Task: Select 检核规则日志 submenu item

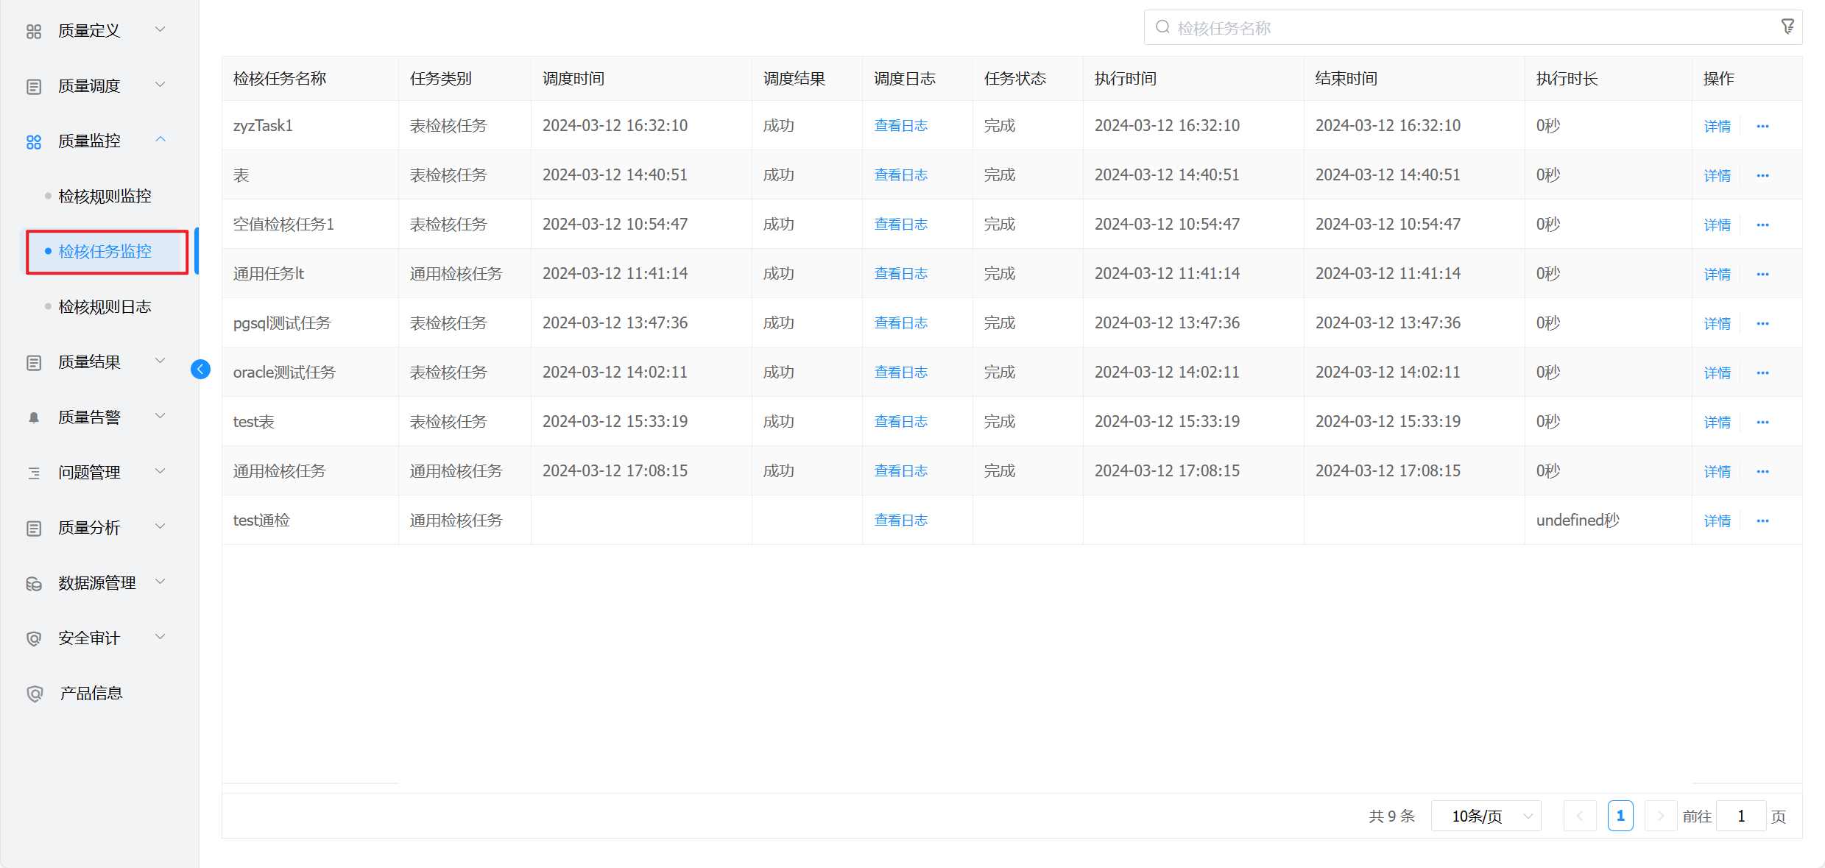Action: [105, 307]
